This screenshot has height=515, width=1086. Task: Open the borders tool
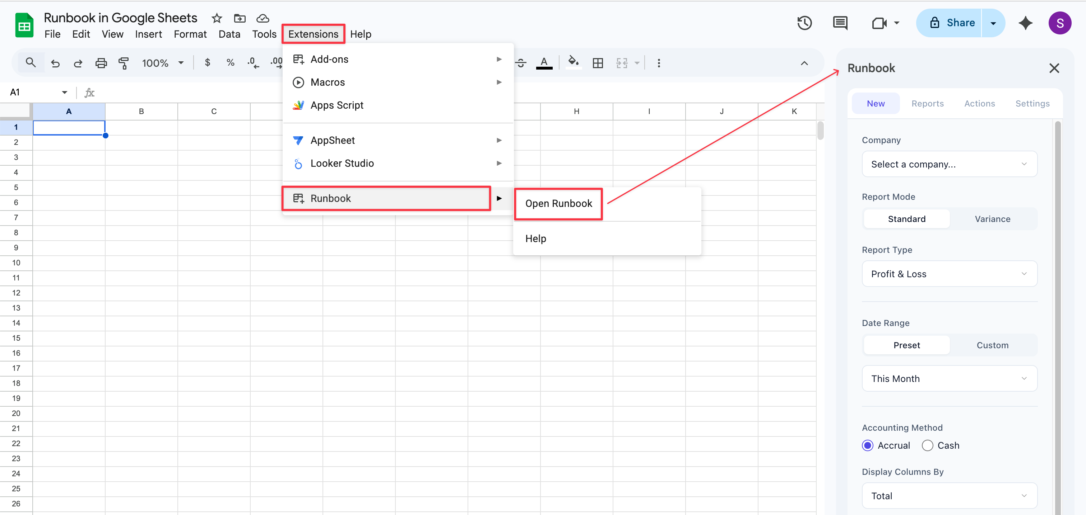click(598, 63)
